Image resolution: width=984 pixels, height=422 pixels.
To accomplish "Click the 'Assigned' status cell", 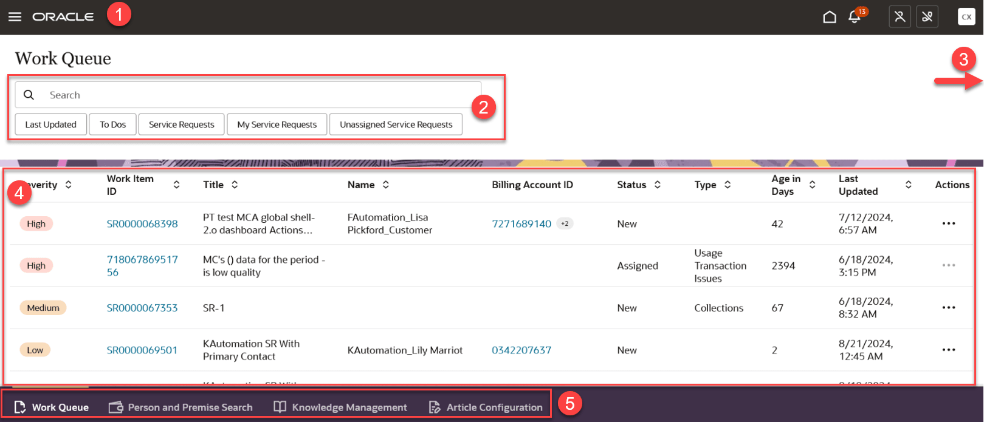I will point(638,266).
